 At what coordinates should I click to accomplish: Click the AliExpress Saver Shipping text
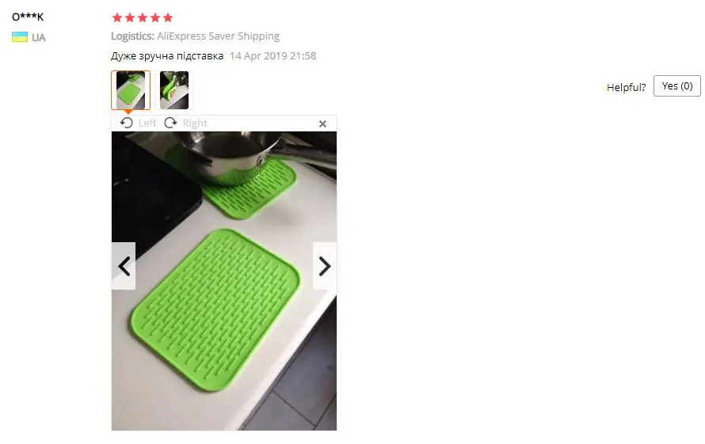click(x=218, y=36)
